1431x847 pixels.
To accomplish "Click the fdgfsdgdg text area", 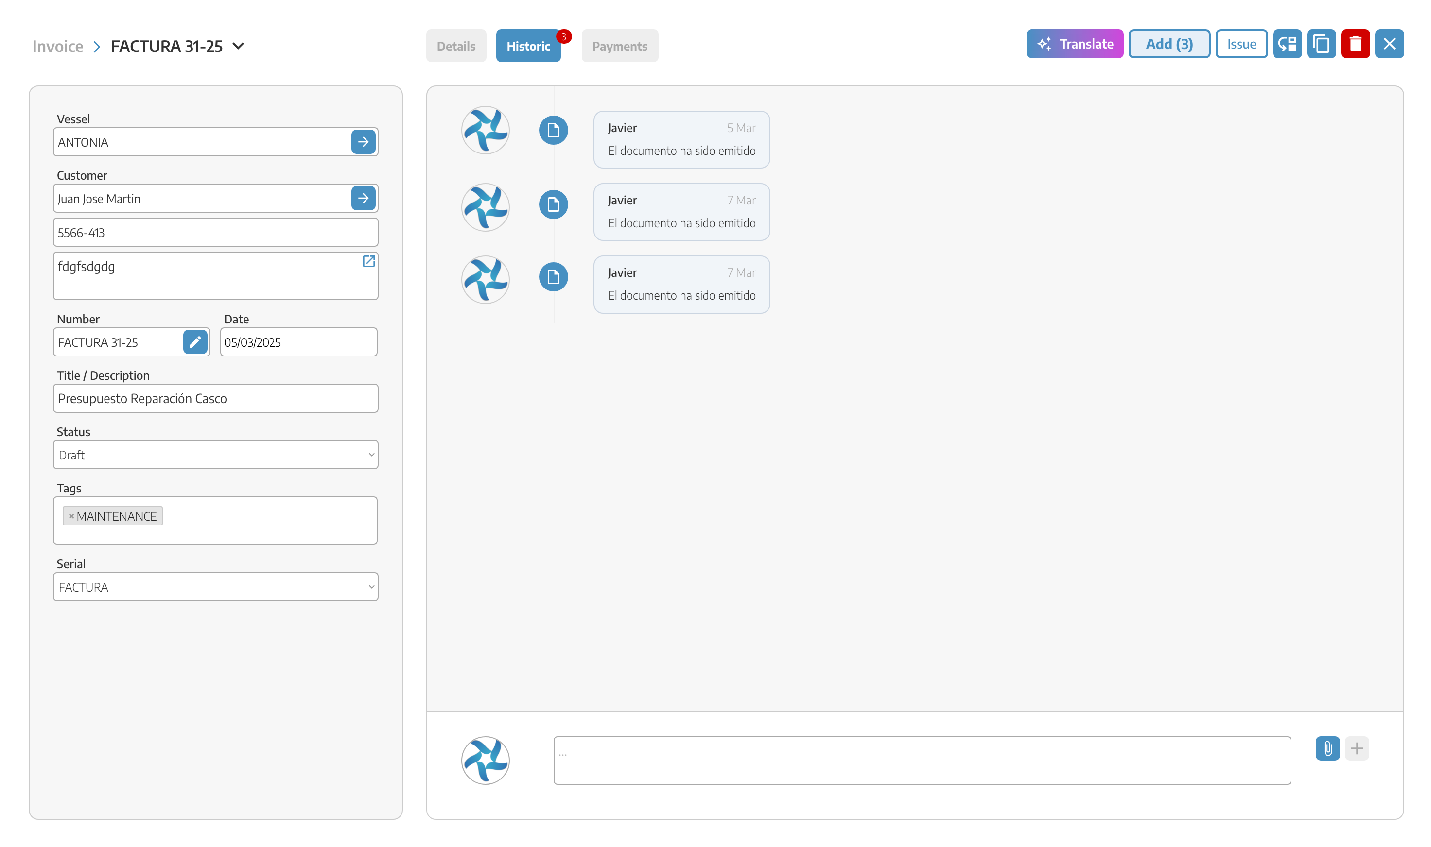I will tap(215, 276).
